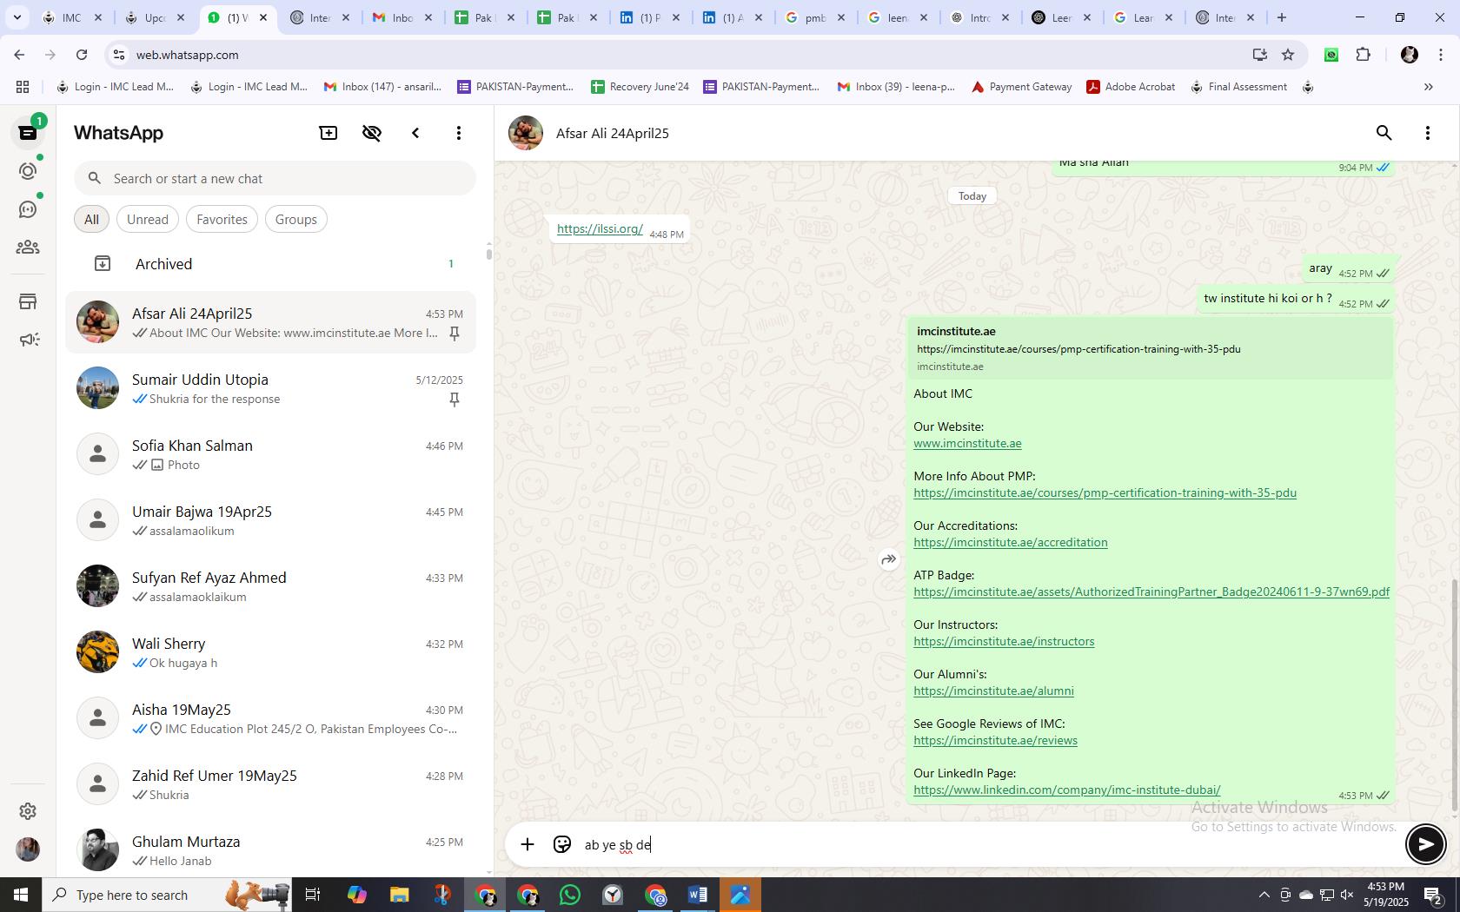
Task: Select the All chat filter
Action: click(91, 220)
